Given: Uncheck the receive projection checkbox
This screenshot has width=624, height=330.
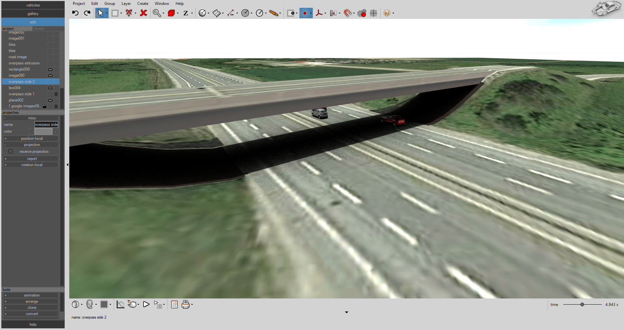Looking at the screenshot, I should coord(10,151).
